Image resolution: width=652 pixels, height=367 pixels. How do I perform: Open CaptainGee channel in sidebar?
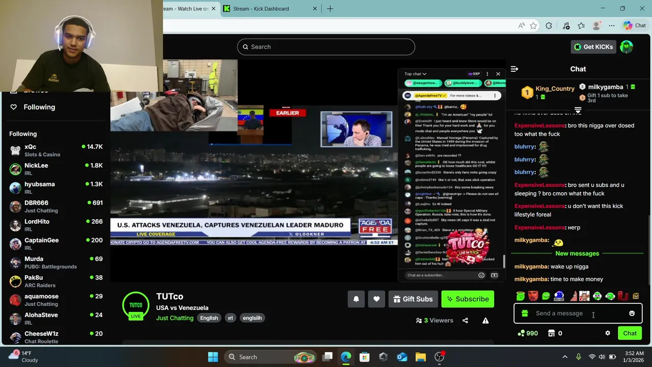tap(56, 244)
